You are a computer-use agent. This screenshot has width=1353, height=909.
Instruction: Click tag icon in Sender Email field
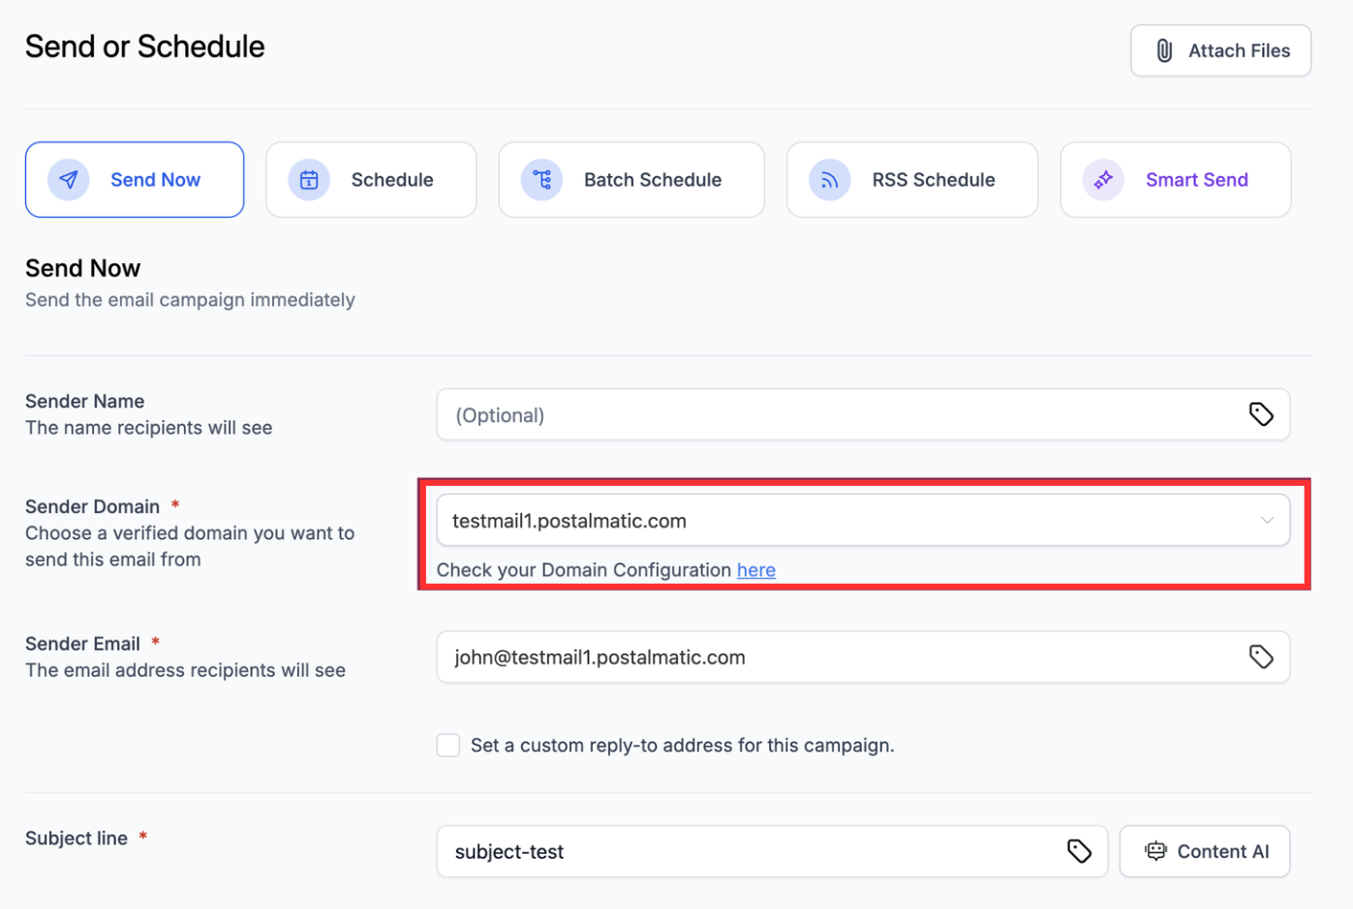(1260, 657)
